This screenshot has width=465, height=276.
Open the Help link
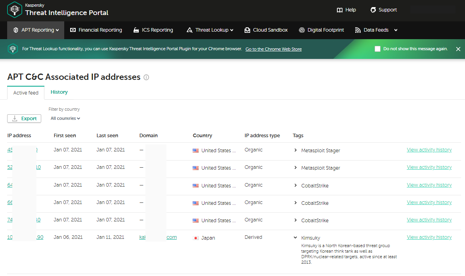pyautogui.click(x=346, y=10)
